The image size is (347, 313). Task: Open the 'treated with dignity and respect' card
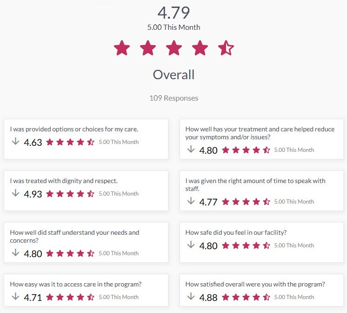coord(86,191)
